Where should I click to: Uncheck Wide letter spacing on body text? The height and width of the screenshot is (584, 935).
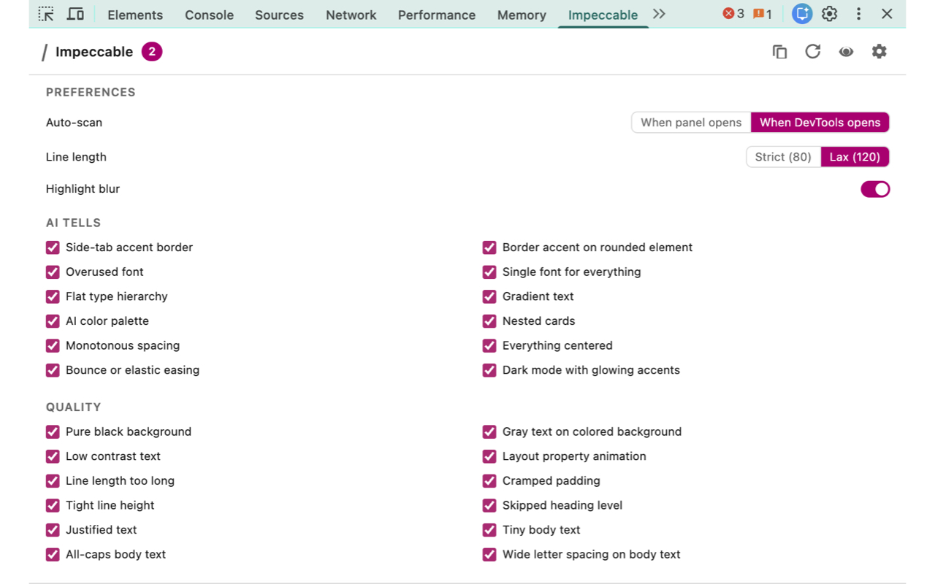click(489, 555)
